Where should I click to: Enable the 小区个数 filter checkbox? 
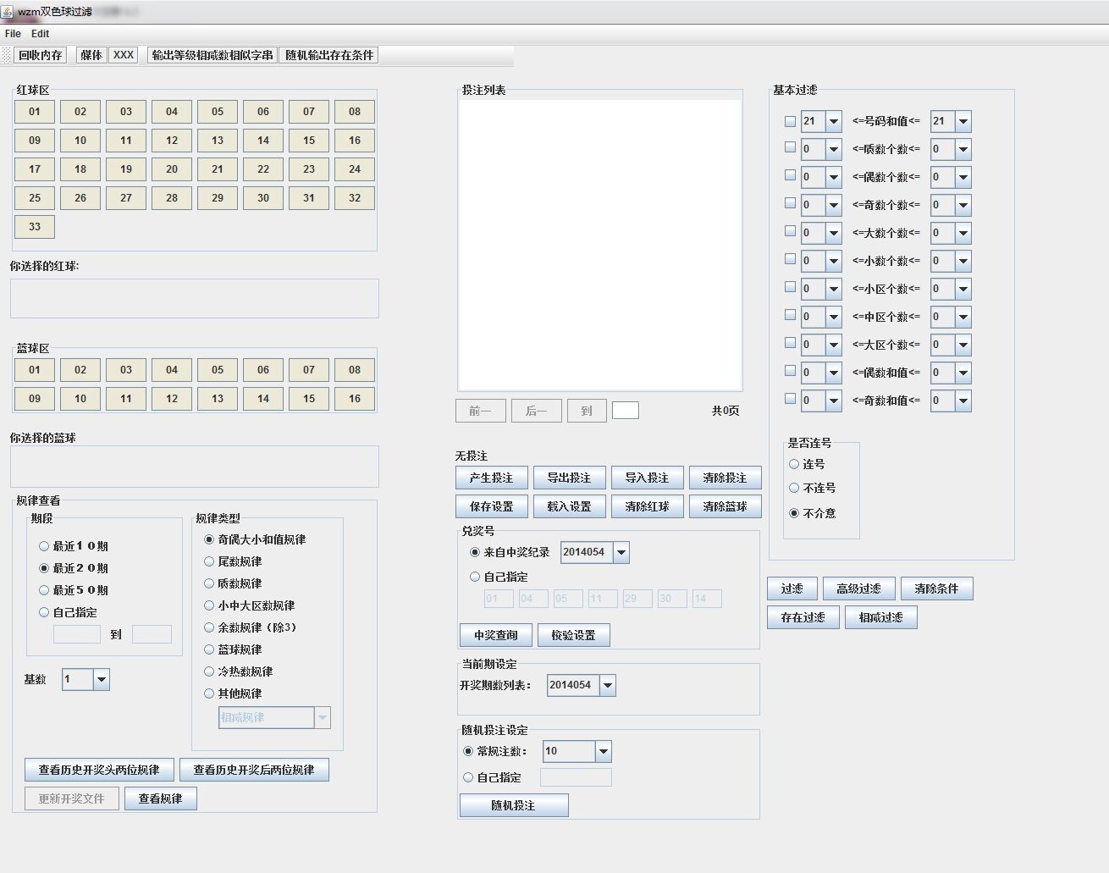790,287
